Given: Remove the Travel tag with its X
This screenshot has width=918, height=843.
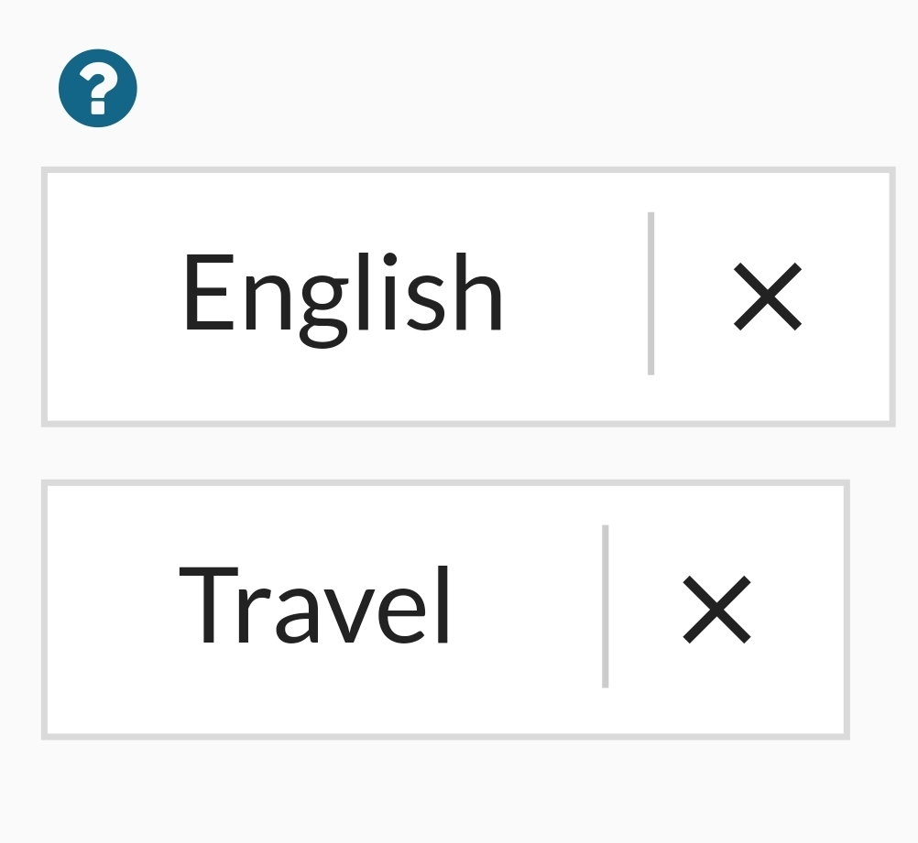Looking at the screenshot, I should point(717,610).
